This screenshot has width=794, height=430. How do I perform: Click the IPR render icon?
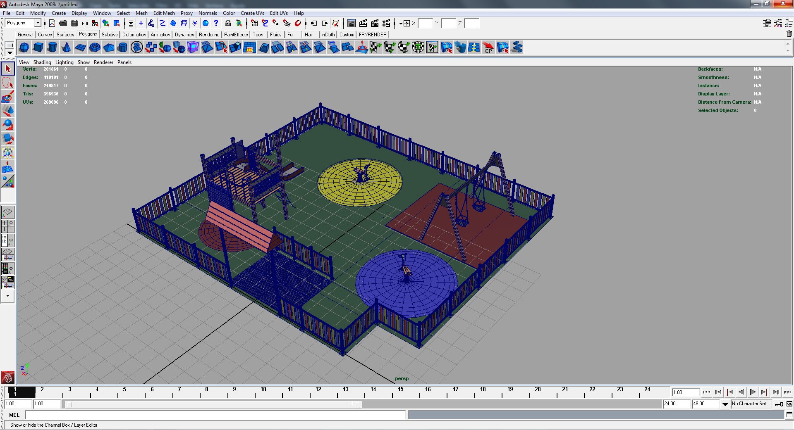click(375, 23)
